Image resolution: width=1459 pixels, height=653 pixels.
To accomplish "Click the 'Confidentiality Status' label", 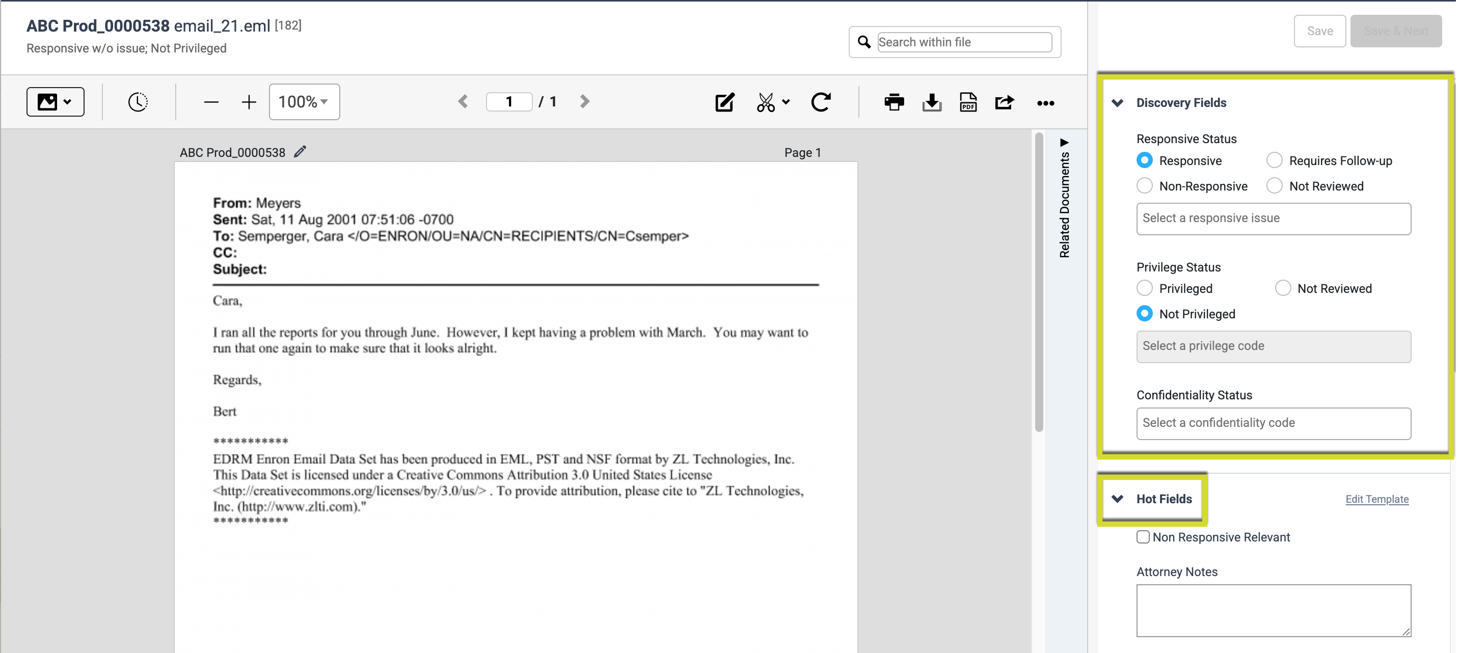I will coord(1194,395).
